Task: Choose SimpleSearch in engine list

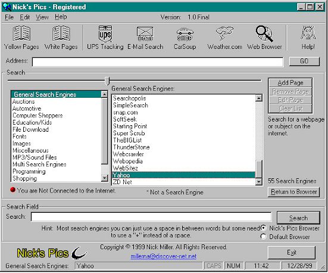Action: point(184,105)
